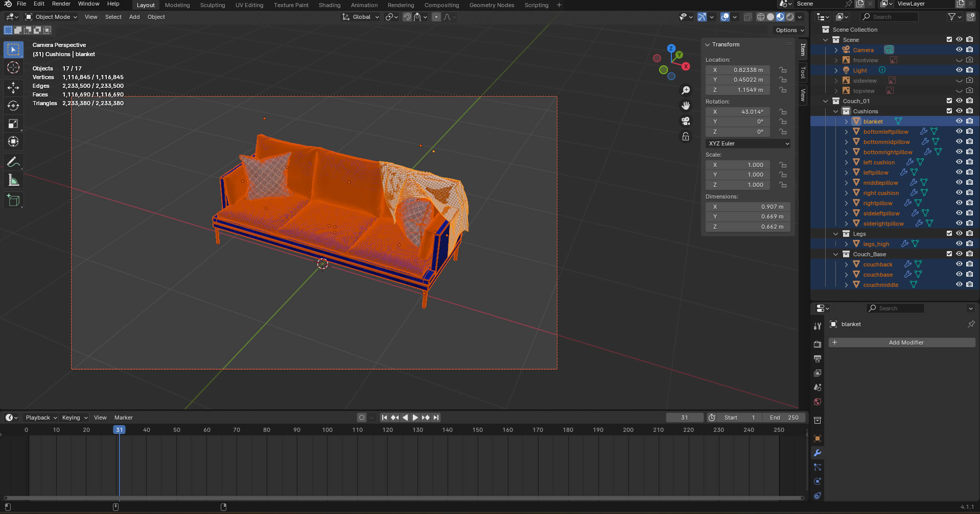The height and width of the screenshot is (514, 980).
Task: Open the Edit menu
Action: [x=39, y=4]
